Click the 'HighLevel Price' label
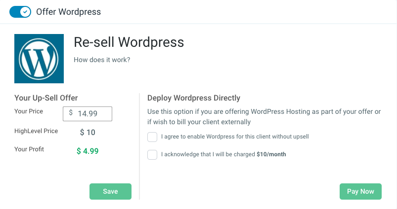The width and height of the screenshot is (397, 209). coord(36,131)
